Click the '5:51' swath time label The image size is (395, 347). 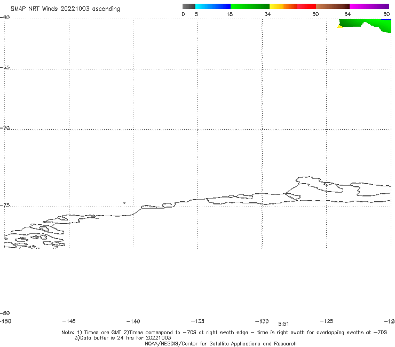pyautogui.click(x=283, y=324)
